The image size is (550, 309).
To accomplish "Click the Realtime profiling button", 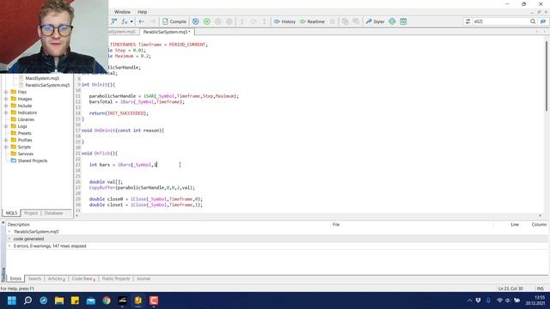I will 312,21.
